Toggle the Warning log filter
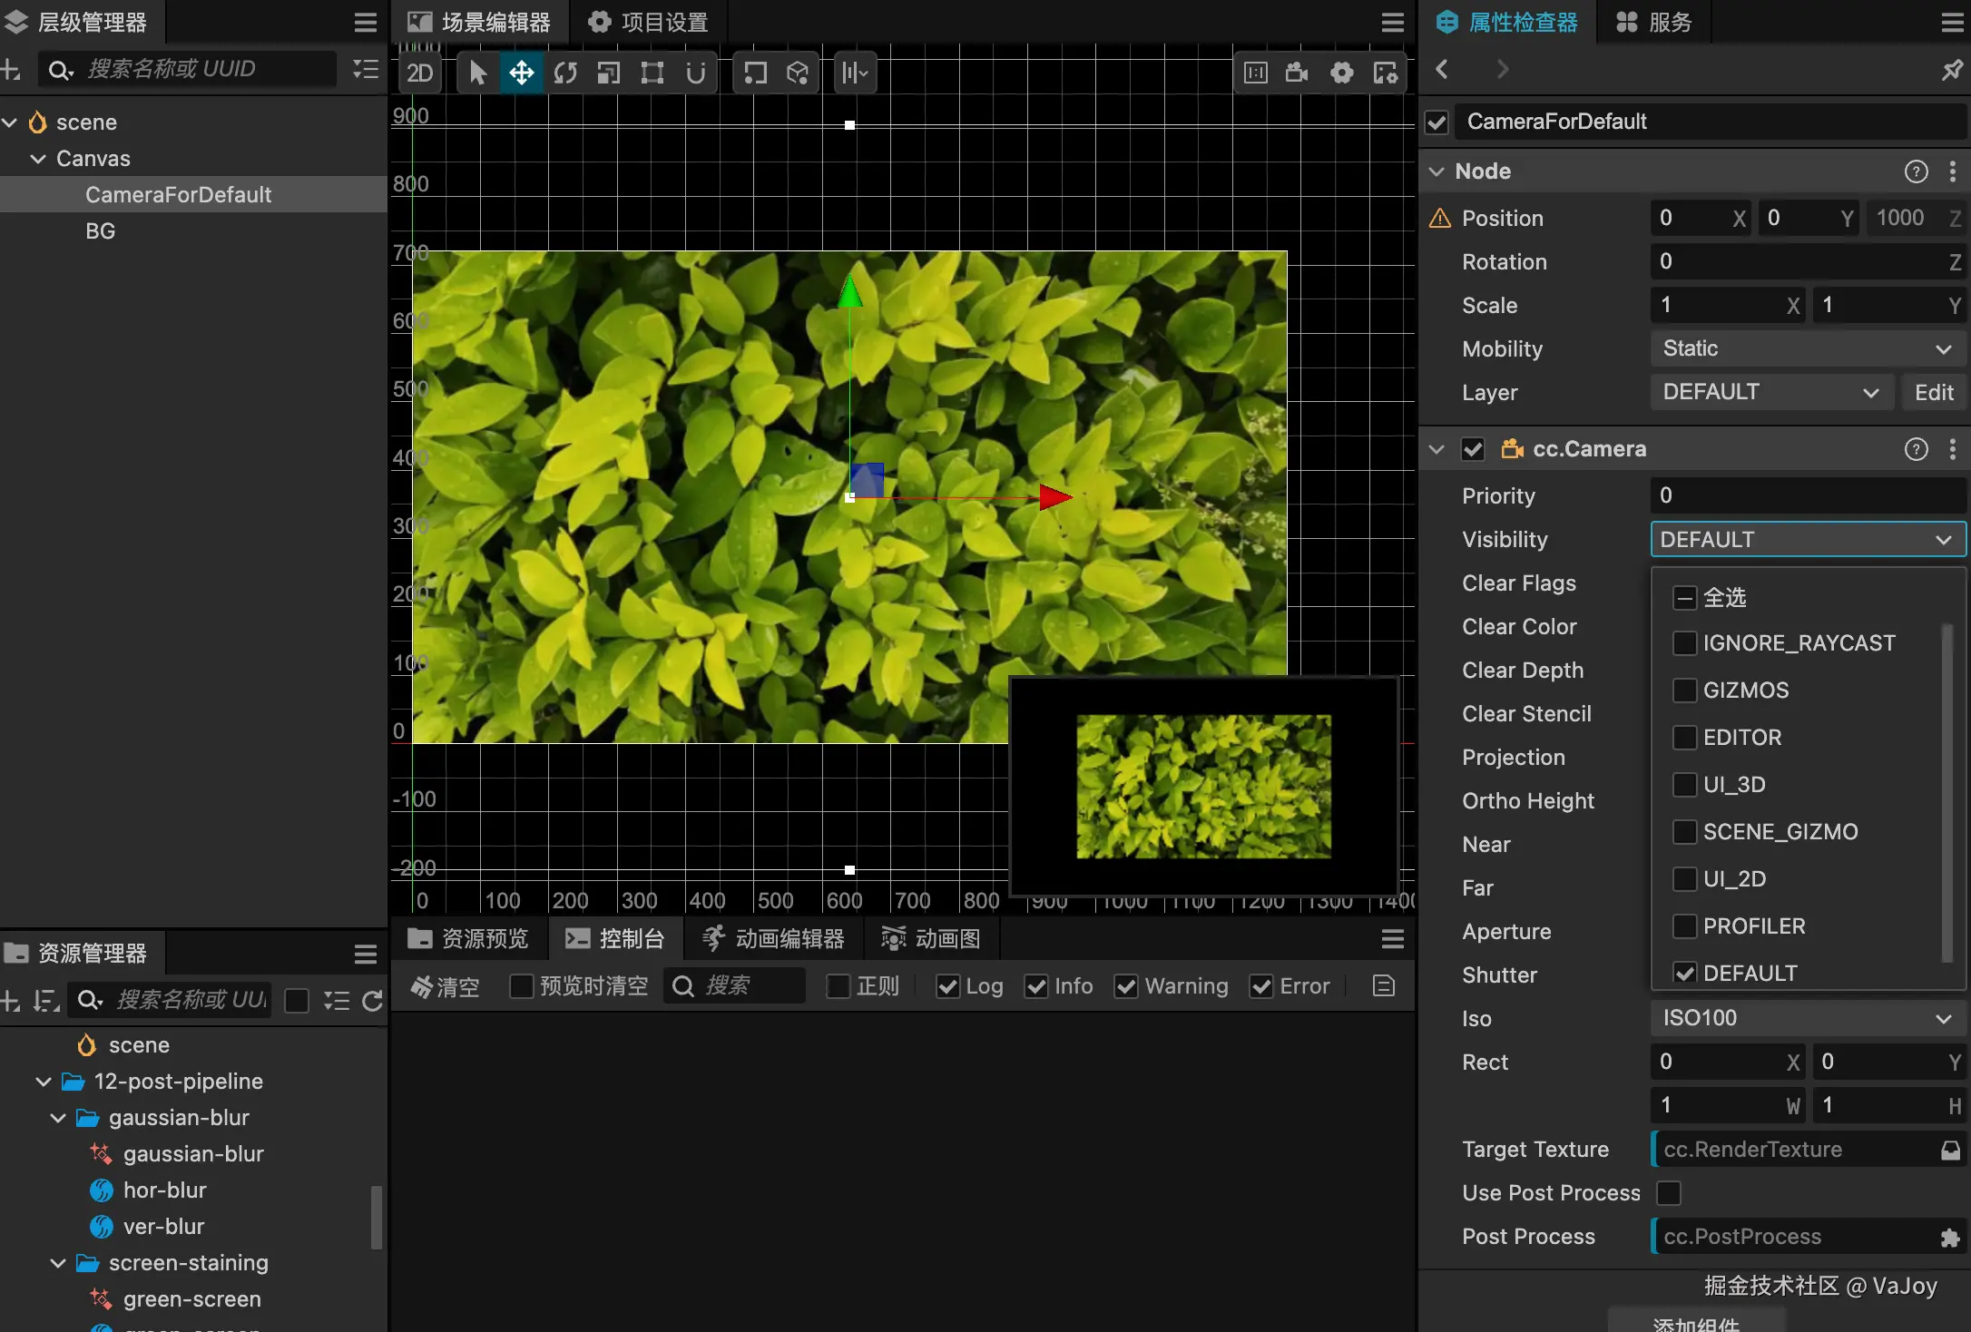 (1126, 986)
